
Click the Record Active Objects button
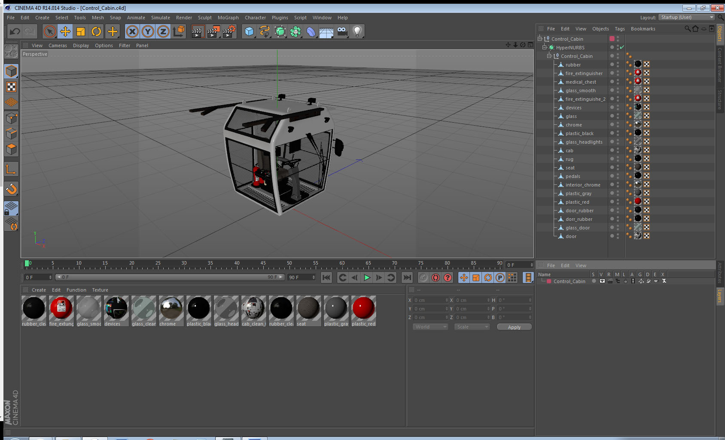coord(423,277)
